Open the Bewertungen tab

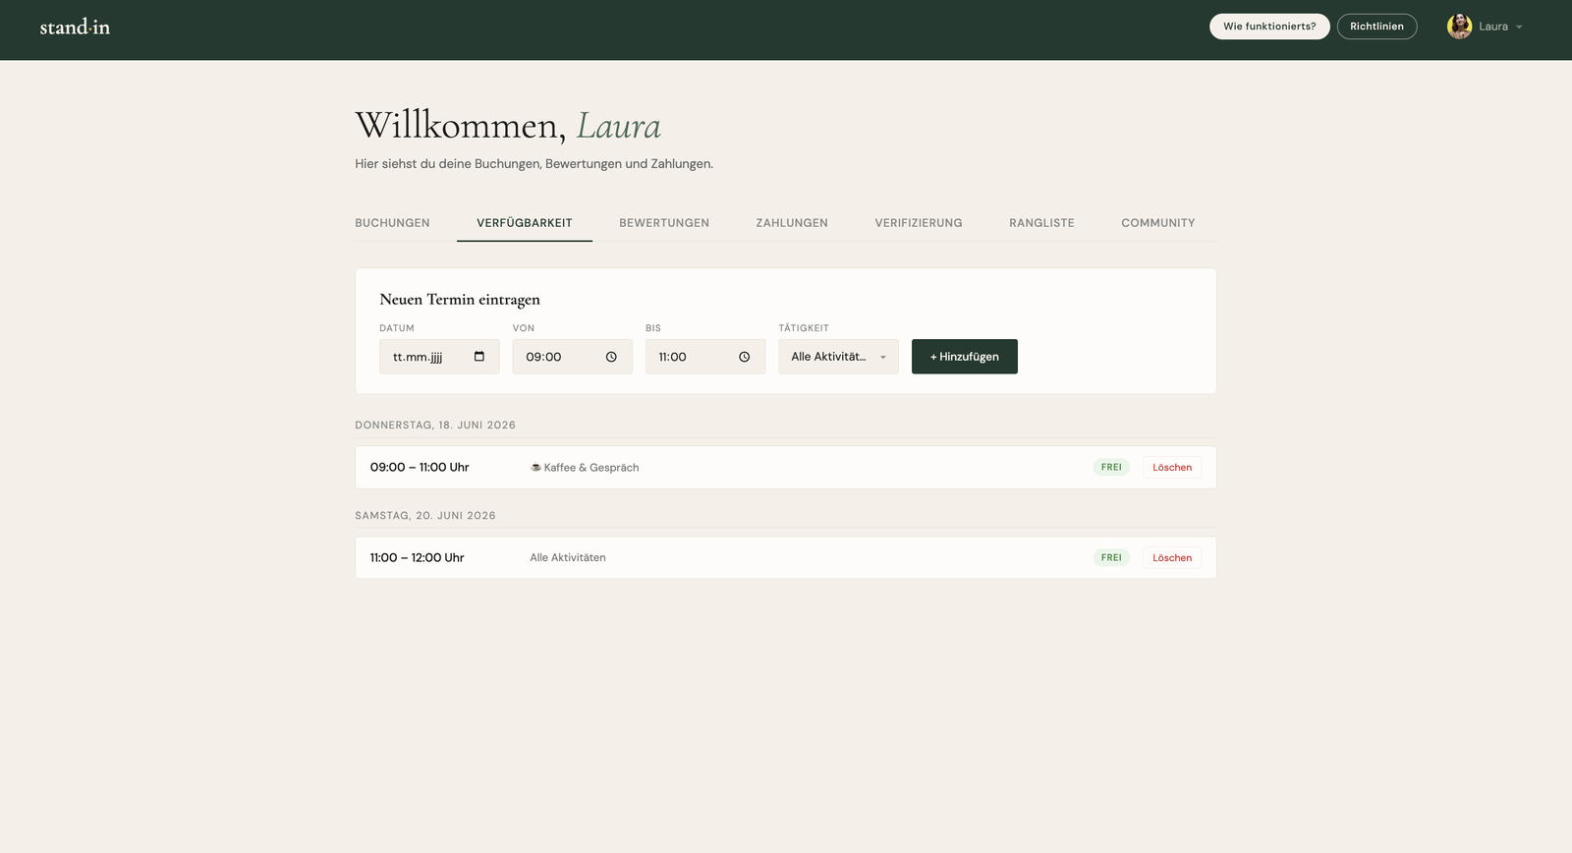click(x=664, y=223)
